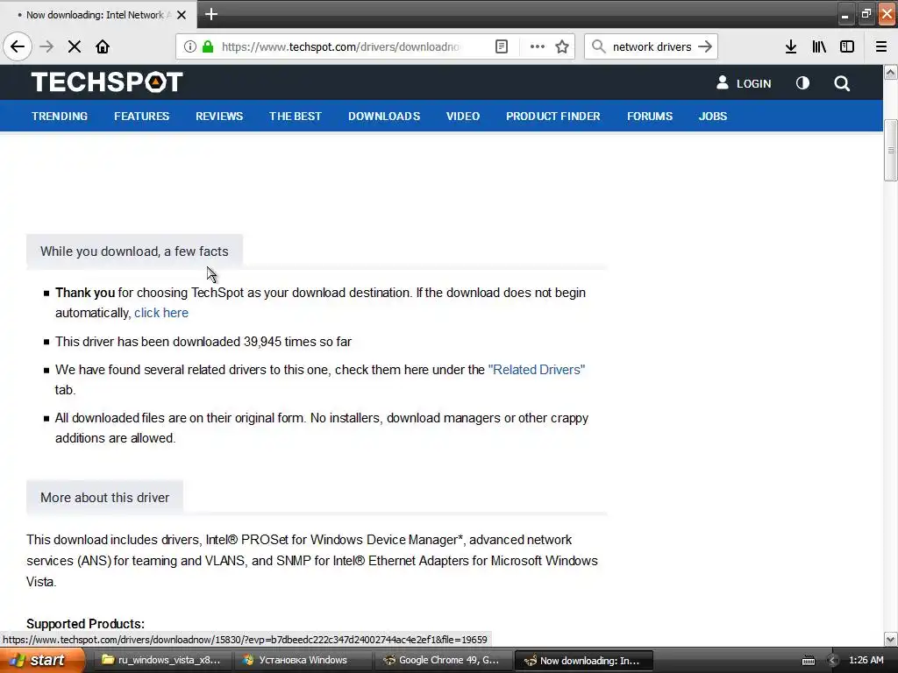Screen dimensions: 898x673
Task: Select 'Now downloading: In...' taskbar item
Action: point(583,661)
